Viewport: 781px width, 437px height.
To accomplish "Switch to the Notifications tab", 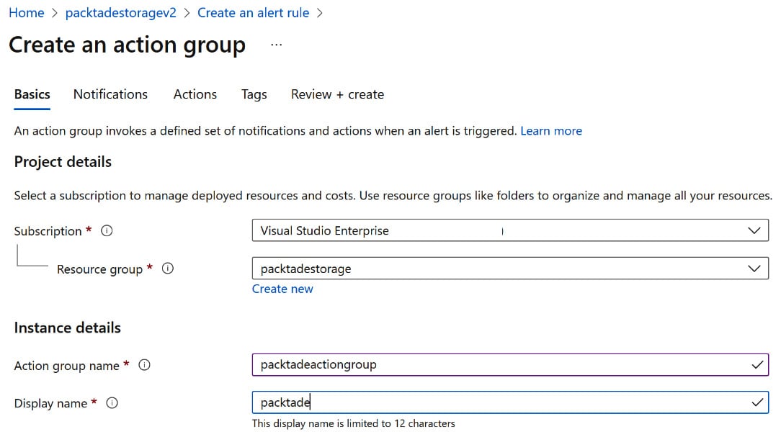I will coord(110,94).
